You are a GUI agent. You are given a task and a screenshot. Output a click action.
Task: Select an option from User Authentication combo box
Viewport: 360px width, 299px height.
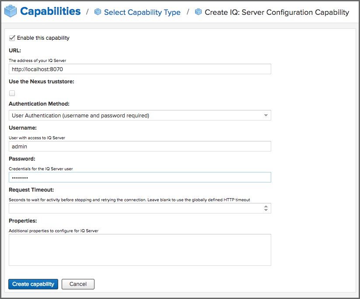tap(140, 115)
